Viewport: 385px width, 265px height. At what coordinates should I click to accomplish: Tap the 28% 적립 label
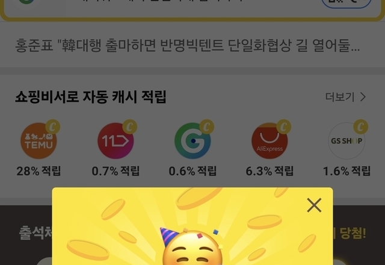[x=38, y=171]
